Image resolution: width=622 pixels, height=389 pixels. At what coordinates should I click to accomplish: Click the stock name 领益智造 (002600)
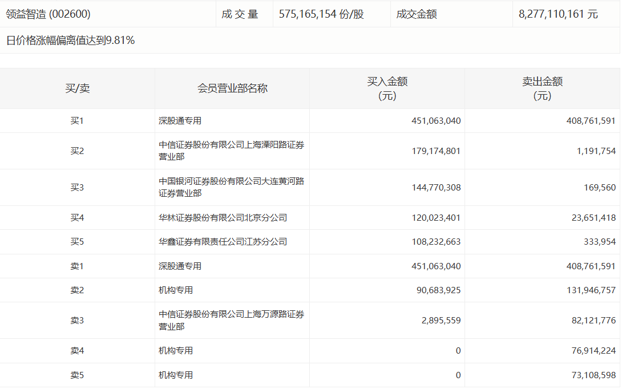pyautogui.click(x=48, y=14)
